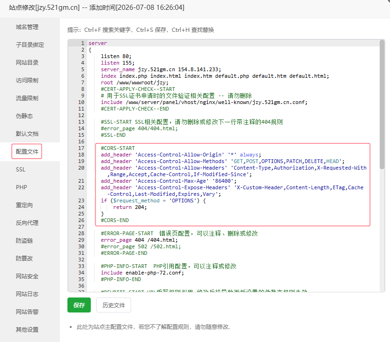This screenshot has width=390, height=342.
Task: Click the 'listen 80;' line
Action: [116, 56]
